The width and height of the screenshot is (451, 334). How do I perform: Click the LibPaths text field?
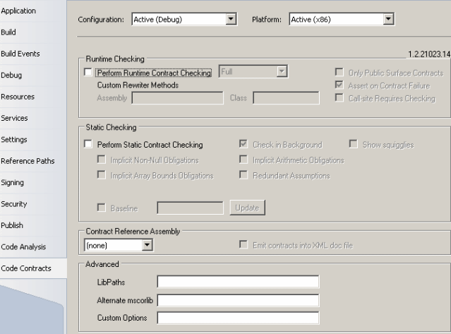click(238, 282)
